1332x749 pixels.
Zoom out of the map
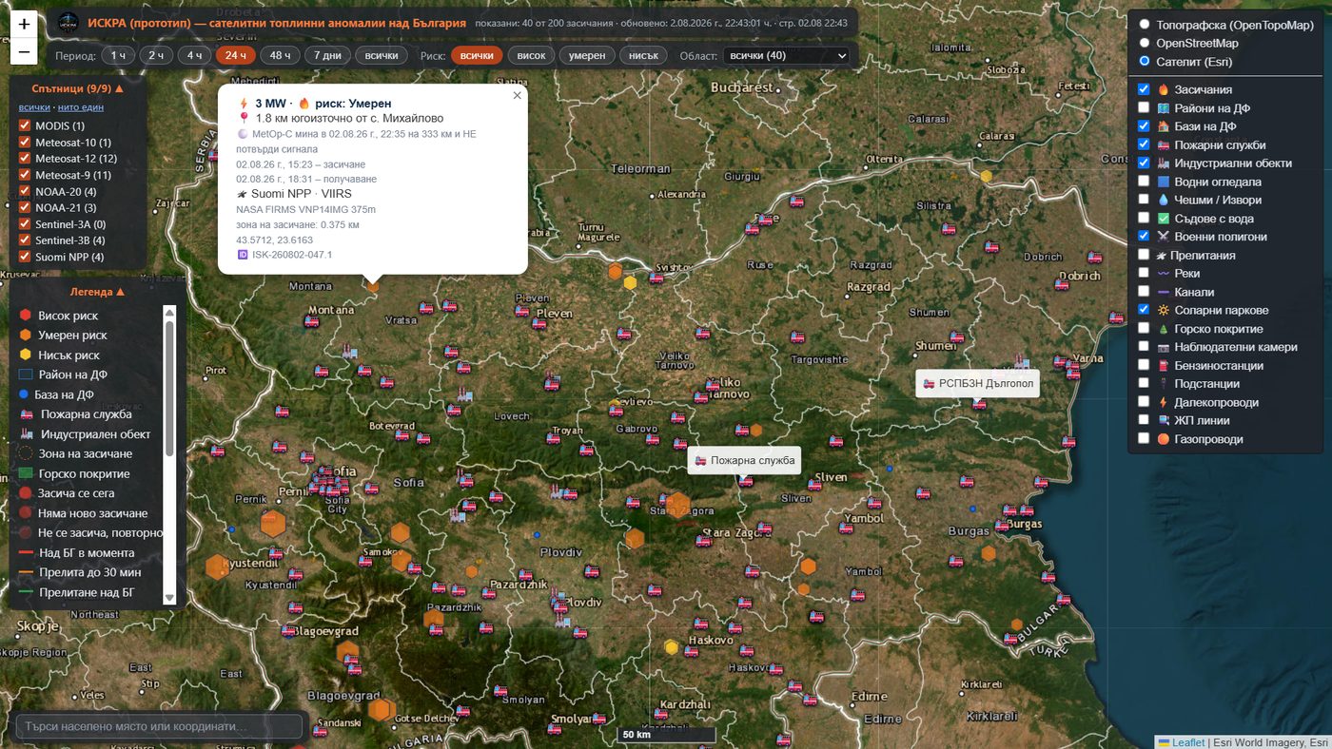[24, 52]
